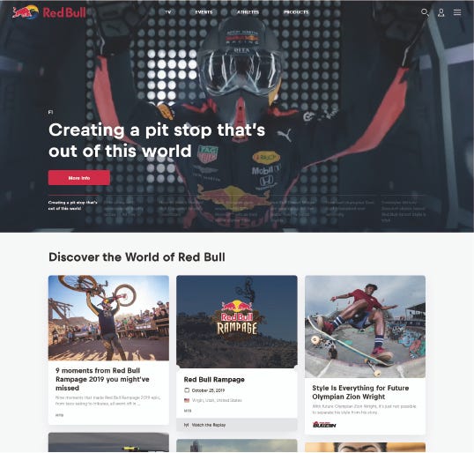Viewport: 474px width, 453px height.
Task: Open the 9 moments Rampage 2019 article
Action: [102, 379]
